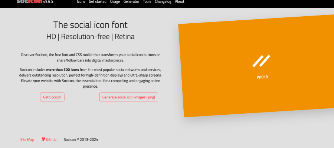Viewport: 334px width, 148px height.
Task: Open the Generator page
Action: [131, 2]
